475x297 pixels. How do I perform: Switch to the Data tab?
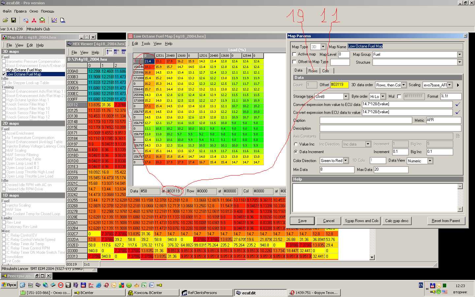coord(299,70)
